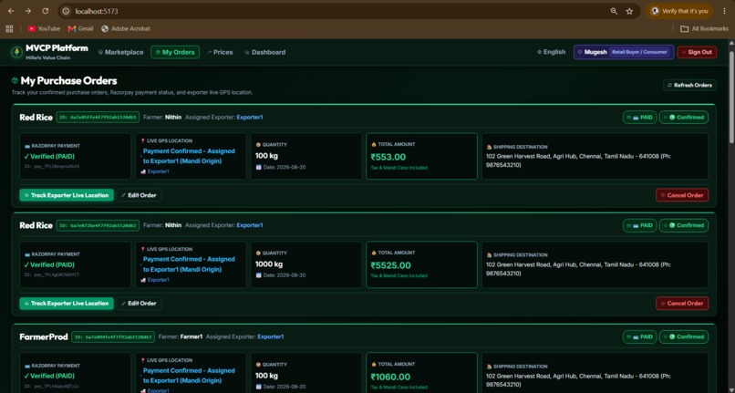Open Exporter1 link in FarmerProd order header
Viewport: 735px width, 393px height.
tap(271, 336)
